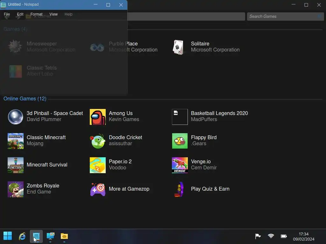Image resolution: width=326 pixels, height=244 pixels.
Task: Open the Minecraft Survival icon
Action: (15, 165)
